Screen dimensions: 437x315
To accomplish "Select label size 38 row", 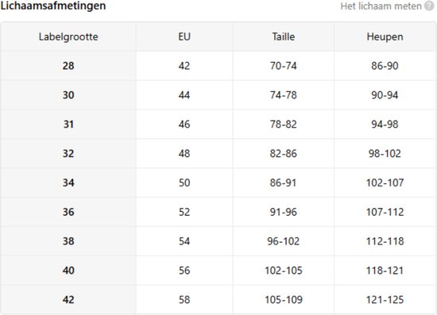I will 218,241.
